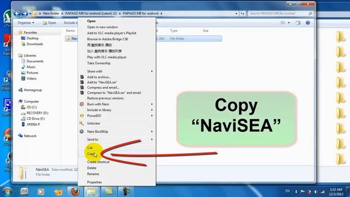Open the address bar history dropdown
Viewport: 350px width, 197px height.
click(236, 14)
